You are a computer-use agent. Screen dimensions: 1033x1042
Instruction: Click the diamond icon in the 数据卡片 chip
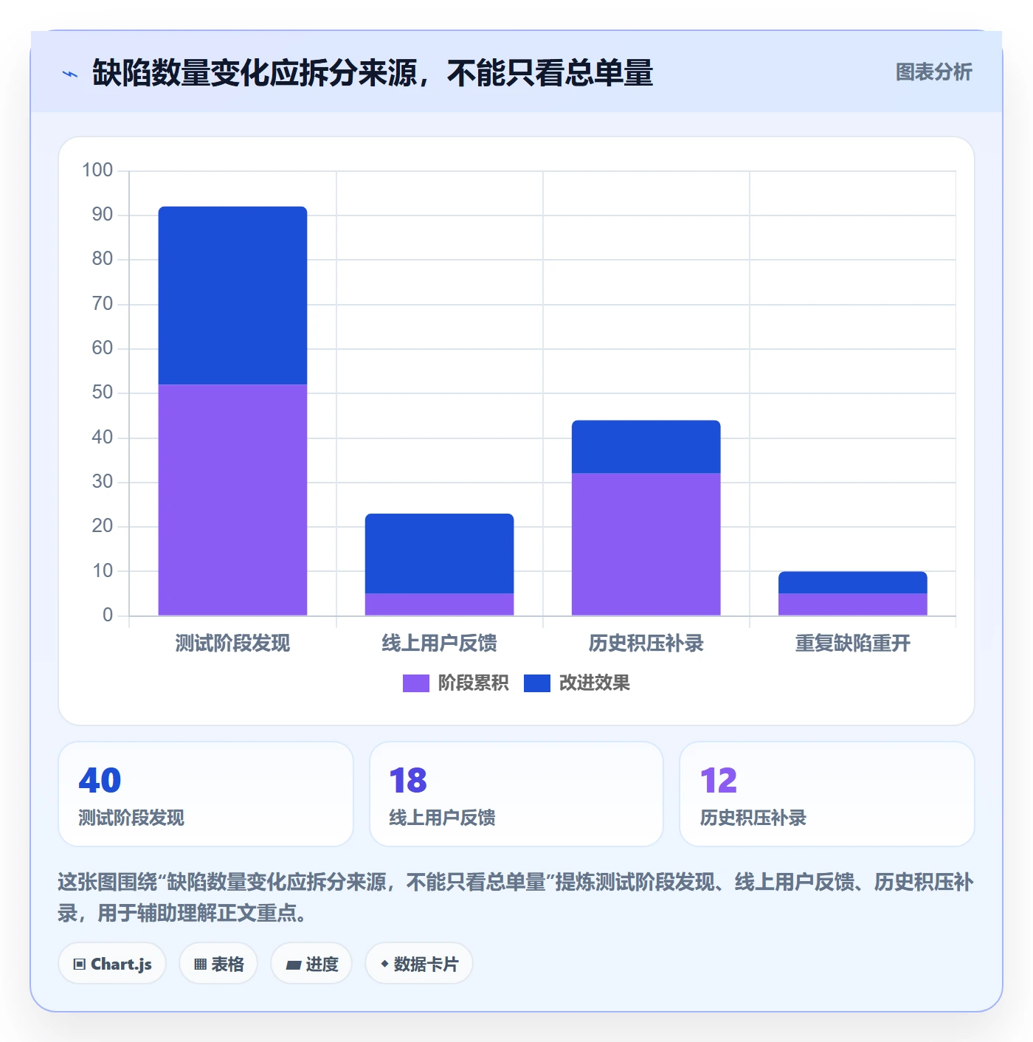384,964
